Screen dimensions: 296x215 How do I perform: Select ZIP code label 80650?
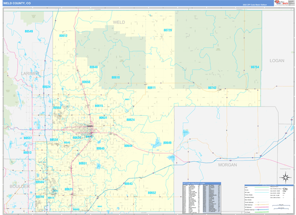(x=86, y=82)
